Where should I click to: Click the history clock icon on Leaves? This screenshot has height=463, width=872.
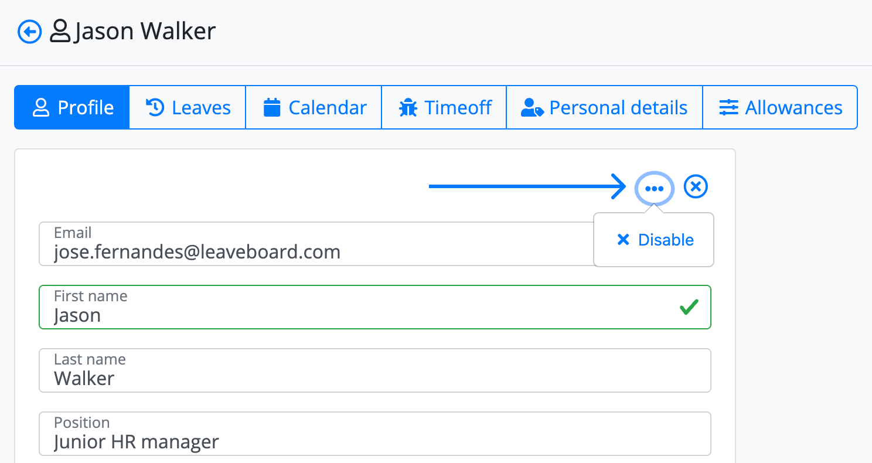pyautogui.click(x=155, y=107)
